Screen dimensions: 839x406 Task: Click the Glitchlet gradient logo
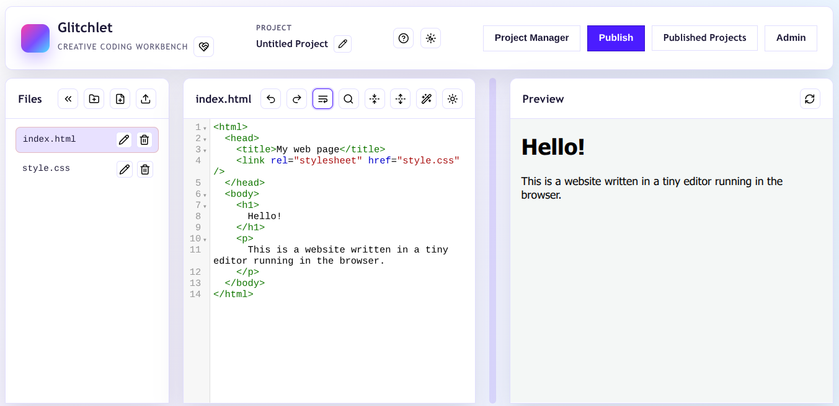[35, 38]
